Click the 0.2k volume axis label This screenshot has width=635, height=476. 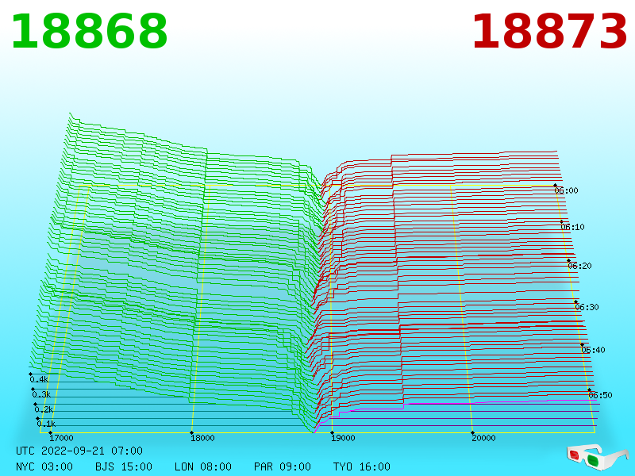click(x=44, y=409)
